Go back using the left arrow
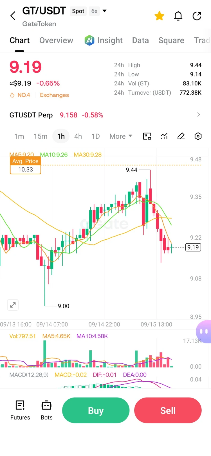Viewport: 211px width, 456px height. (x=13, y=16)
